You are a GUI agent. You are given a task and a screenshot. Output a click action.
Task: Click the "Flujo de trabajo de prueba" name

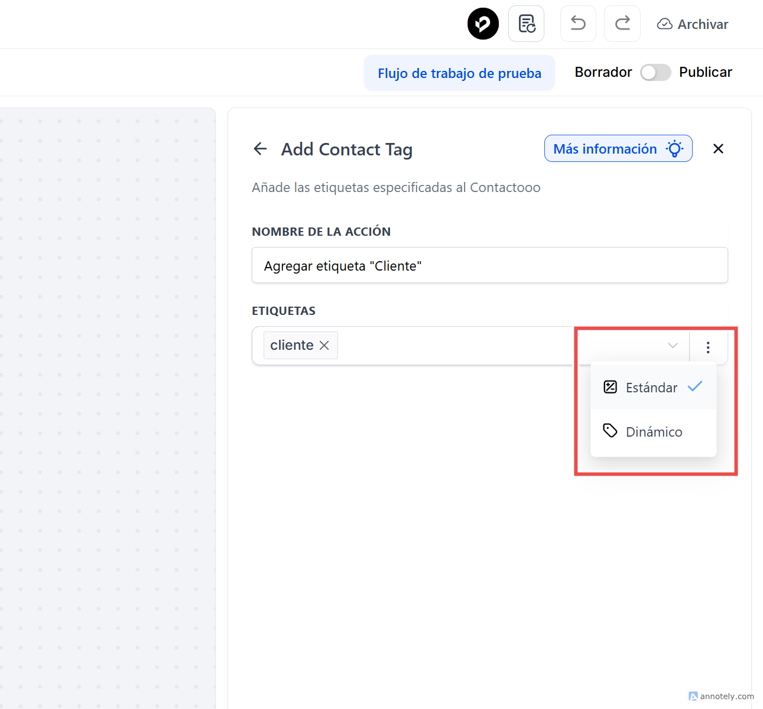[459, 73]
